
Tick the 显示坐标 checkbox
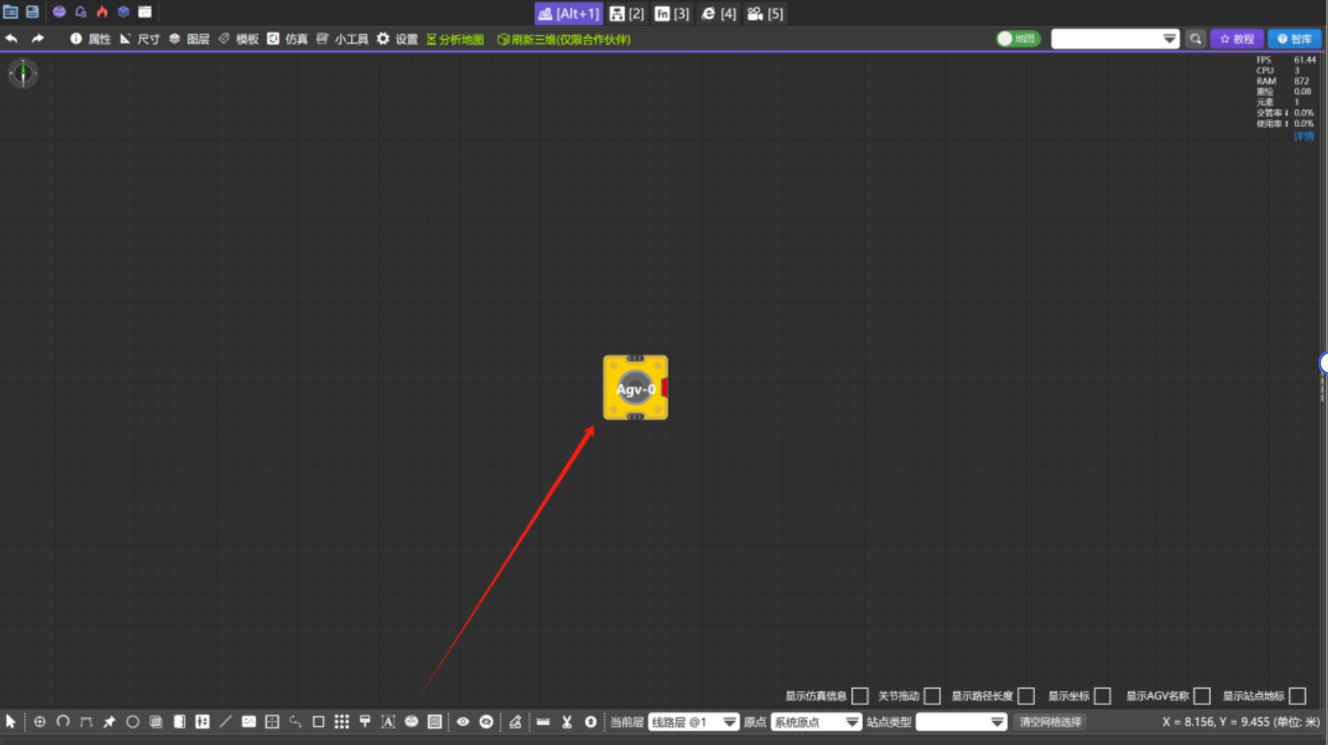click(x=1103, y=696)
